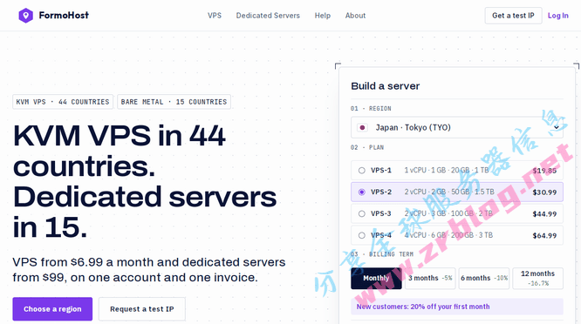Image resolution: width=581 pixels, height=324 pixels.
Task: Choose the 12 months billing term
Action: 537,278
